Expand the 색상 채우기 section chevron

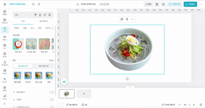[x=14, y=92]
